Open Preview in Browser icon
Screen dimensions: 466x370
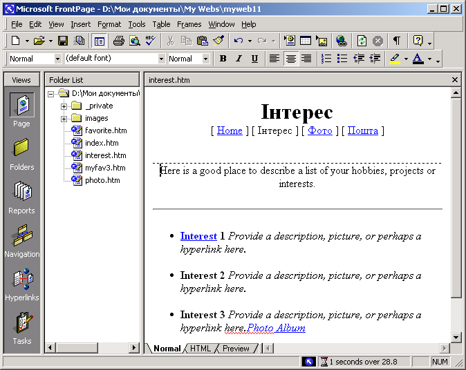pyautogui.click(x=135, y=40)
